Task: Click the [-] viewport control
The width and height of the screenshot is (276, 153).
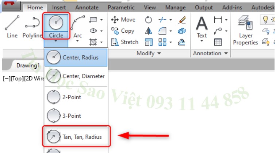Action: [x=7, y=78]
